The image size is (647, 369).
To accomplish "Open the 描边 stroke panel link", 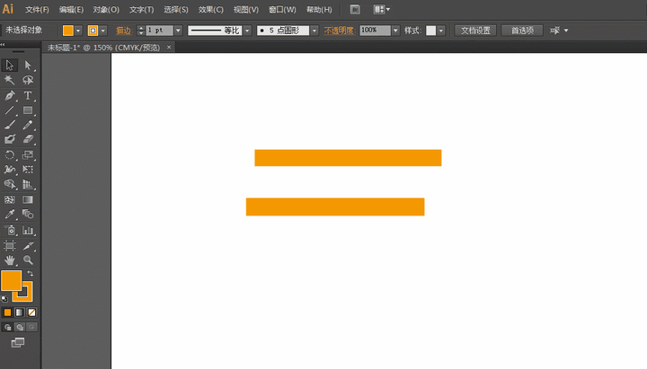I will 123,31.
